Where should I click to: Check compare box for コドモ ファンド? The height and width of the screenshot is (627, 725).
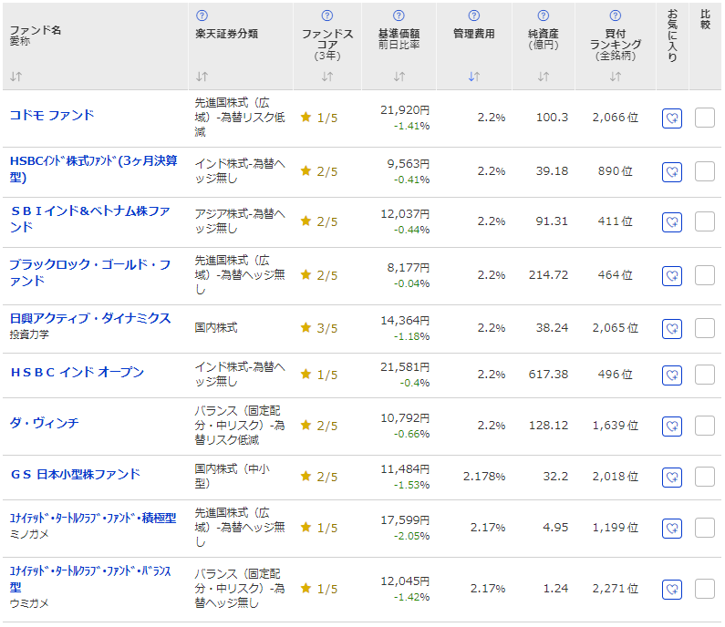click(x=705, y=118)
